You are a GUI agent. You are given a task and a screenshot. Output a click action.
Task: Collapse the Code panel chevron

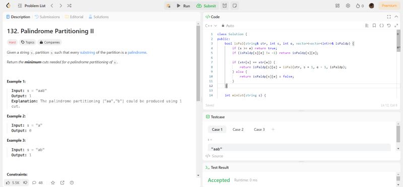click(396, 17)
